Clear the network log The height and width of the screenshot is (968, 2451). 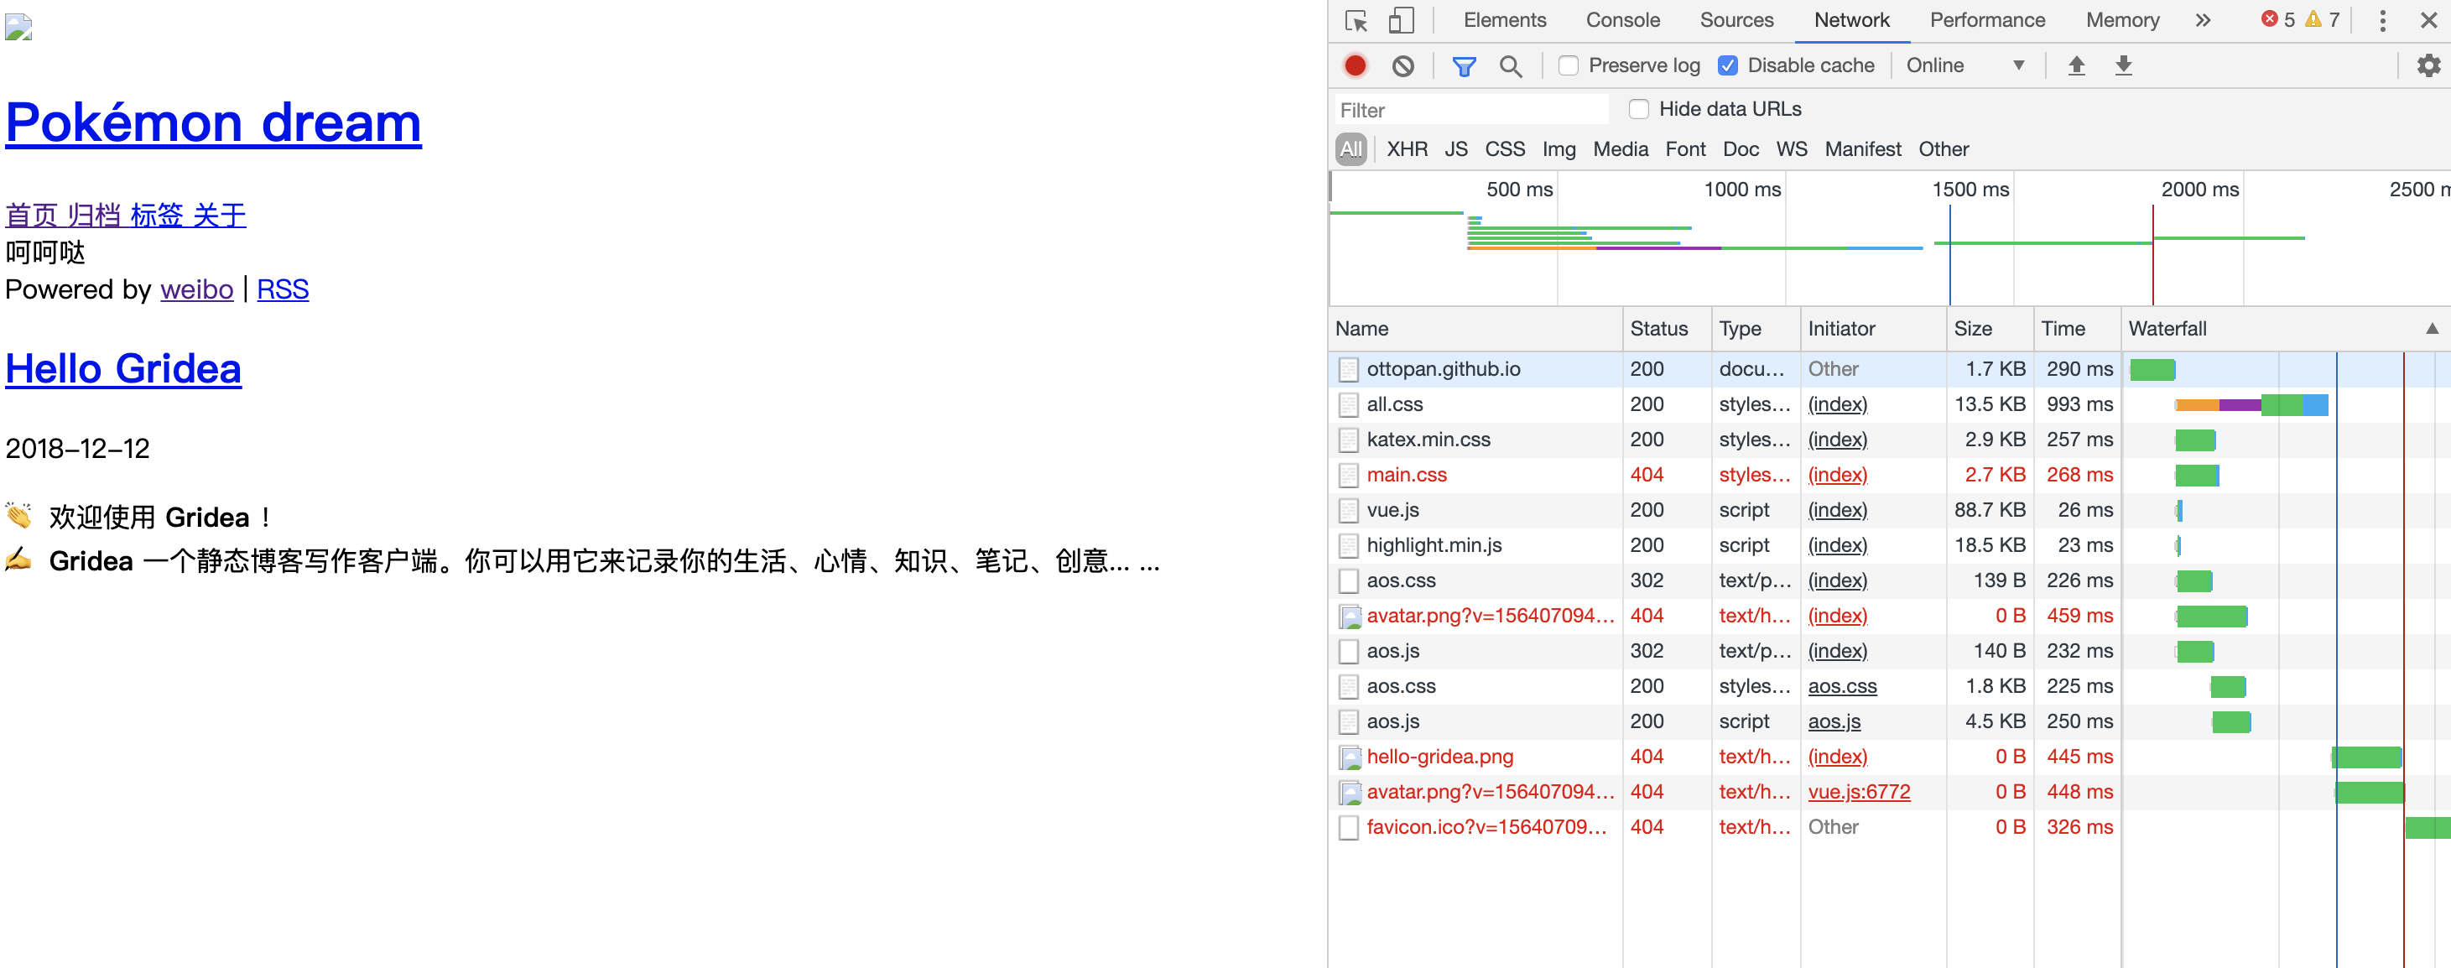coord(1402,65)
